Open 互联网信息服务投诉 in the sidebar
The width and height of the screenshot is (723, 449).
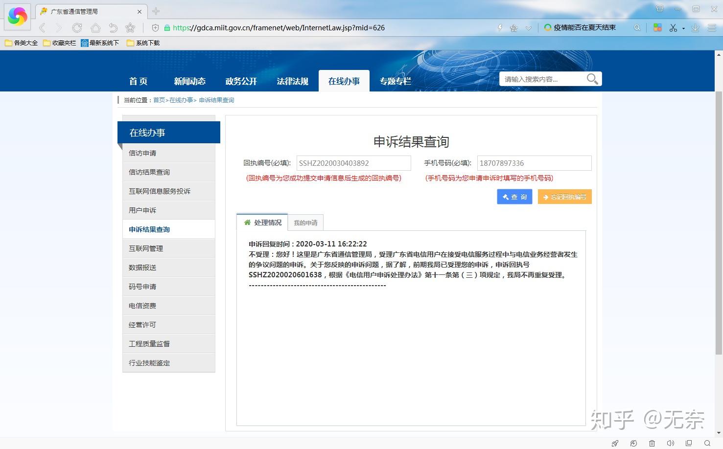point(169,191)
